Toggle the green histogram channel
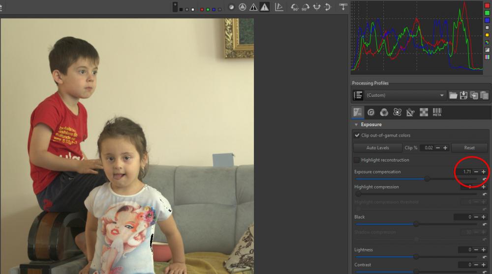This screenshot has height=274, width=492. click(487, 13)
